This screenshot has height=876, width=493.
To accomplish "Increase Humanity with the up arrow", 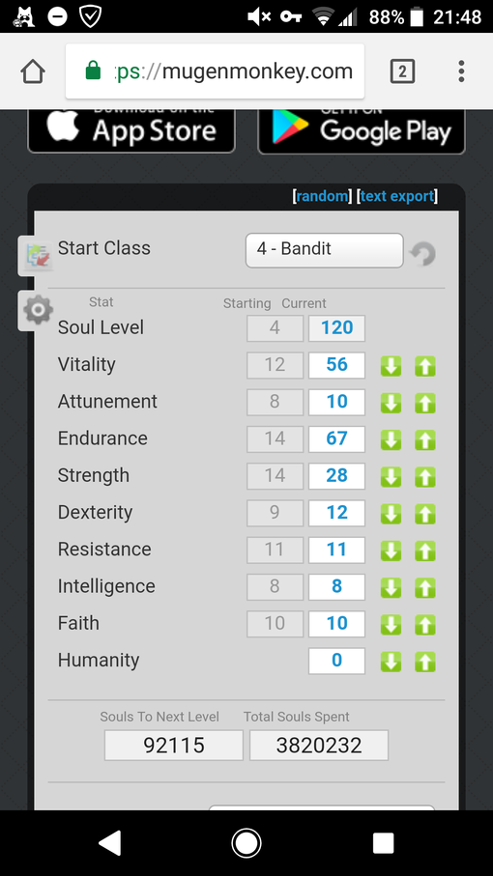I will click(x=424, y=662).
